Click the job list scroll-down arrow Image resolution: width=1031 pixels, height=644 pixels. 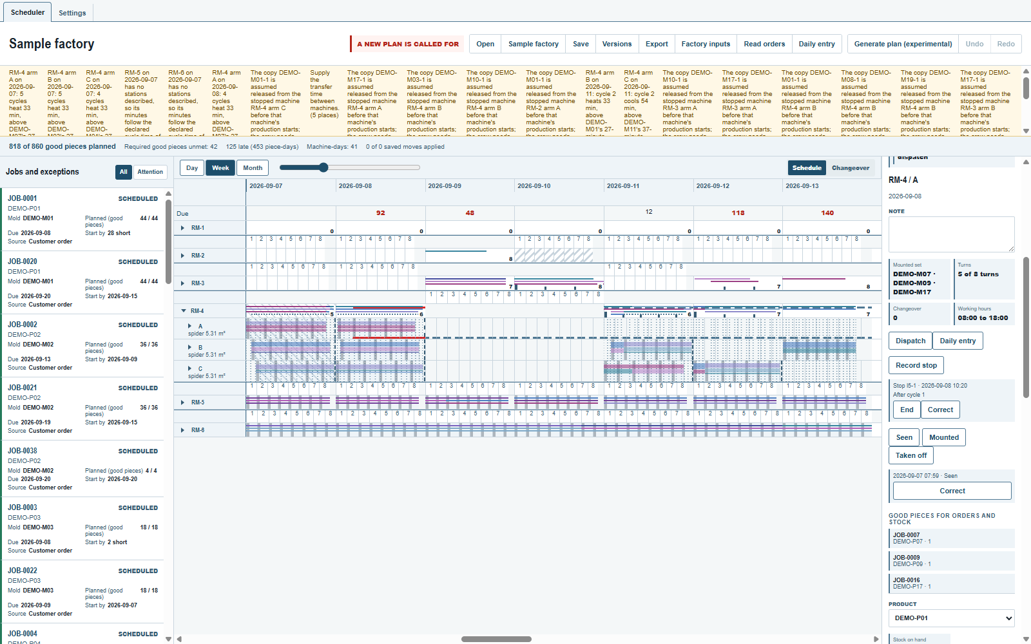point(169,639)
